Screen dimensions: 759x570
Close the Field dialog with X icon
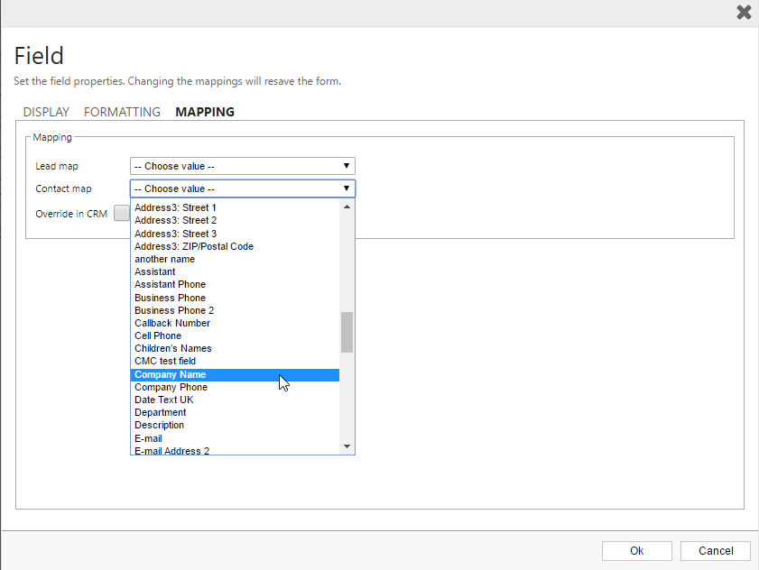[744, 12]
